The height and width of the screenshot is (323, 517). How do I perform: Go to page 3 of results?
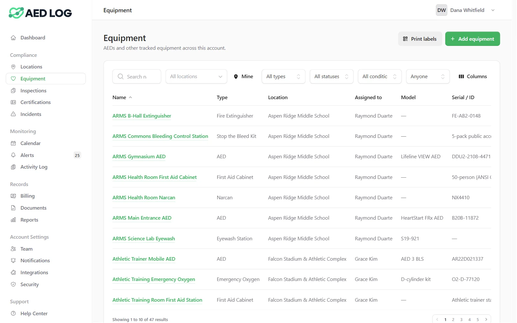click(461, 319)
